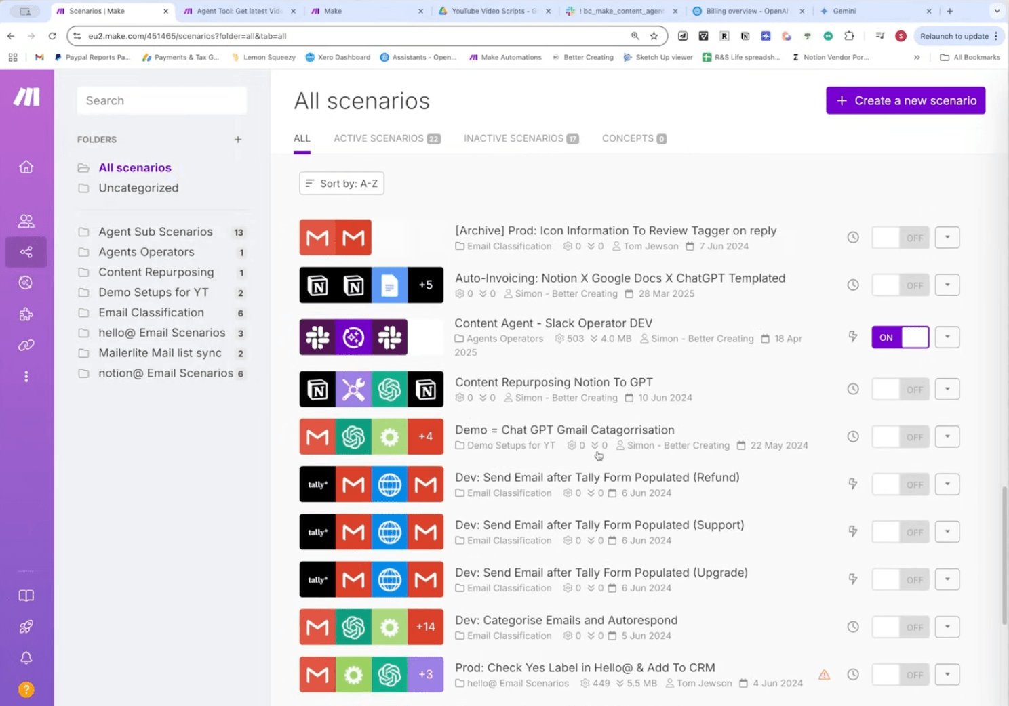1009x706 pixels.
Task: Click the Connections link icon in the sidebar
Action: 26,346
